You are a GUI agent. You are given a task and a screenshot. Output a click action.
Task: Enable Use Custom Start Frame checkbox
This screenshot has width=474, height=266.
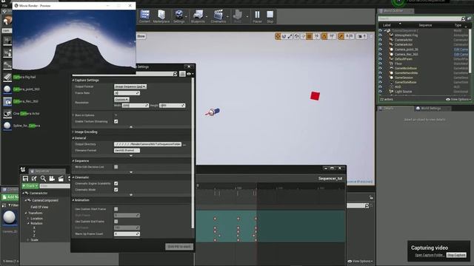tap(116, 209)
